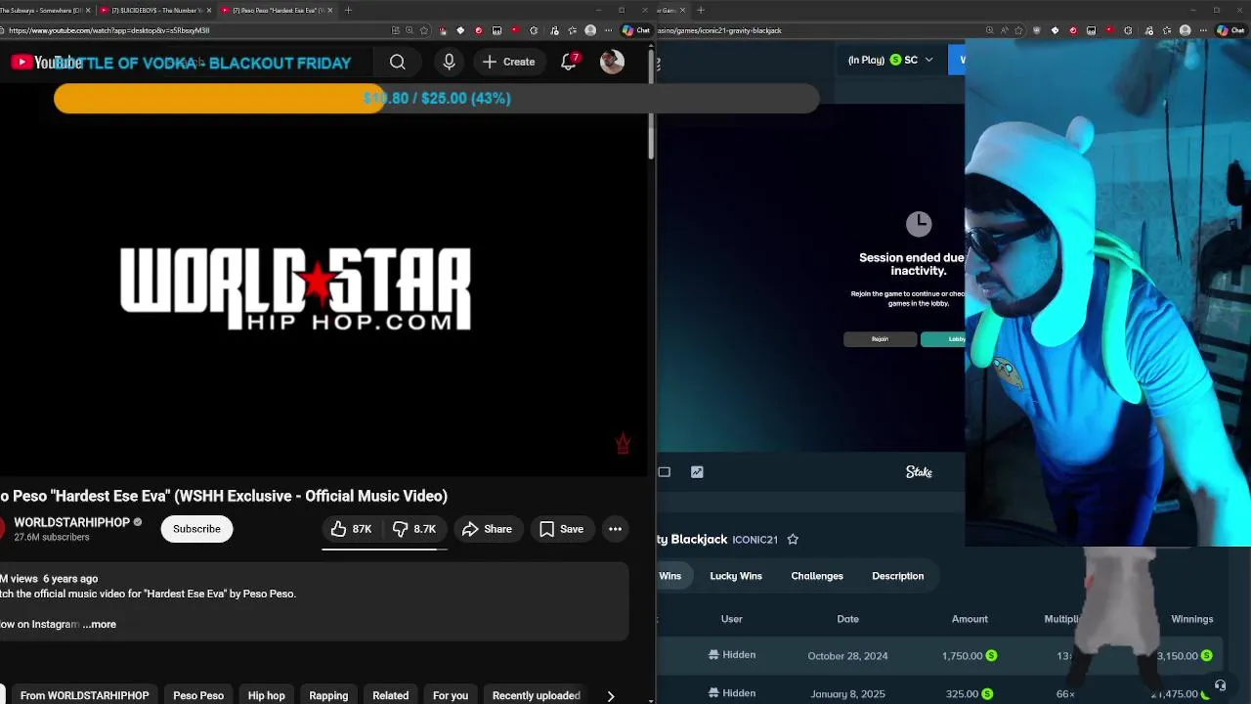
Task: Open the YouTube Create menu
Action: (x=508, y=63)
